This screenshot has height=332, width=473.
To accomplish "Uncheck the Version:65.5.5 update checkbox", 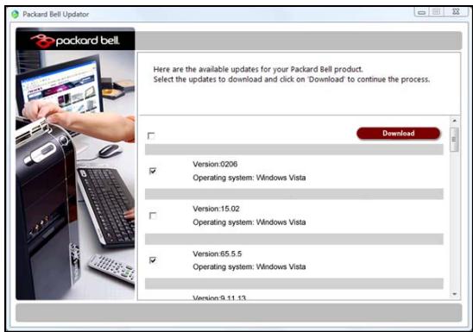I will [x=153, y=260].
